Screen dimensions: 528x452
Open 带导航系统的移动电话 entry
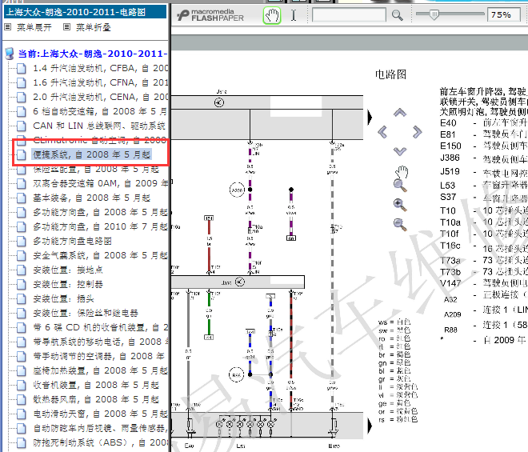[x=100, y=342]
